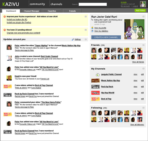Screen dimensions: 148x141
Task: Click Orgnize now and promote your content
Action: [23, 33]
